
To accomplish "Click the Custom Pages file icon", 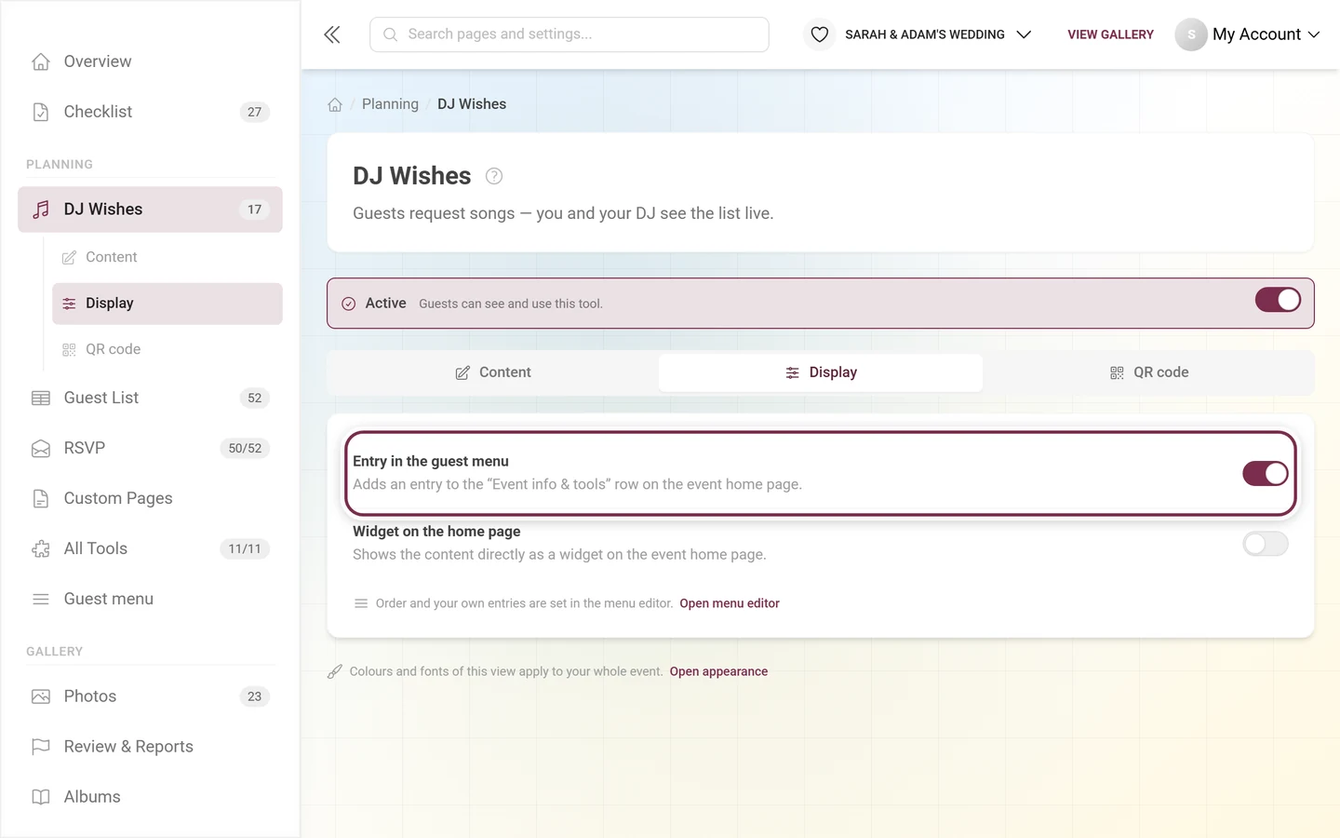I will tap(41, 498).
